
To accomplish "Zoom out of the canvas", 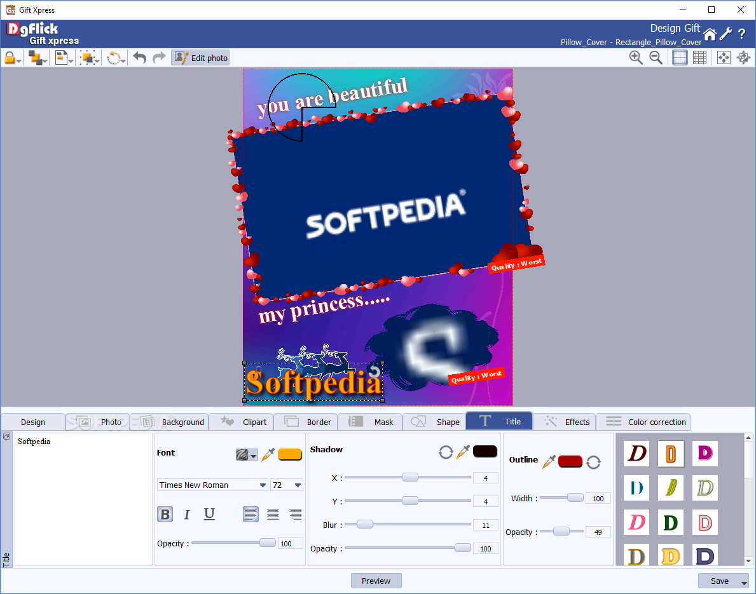I will (656, 58).
